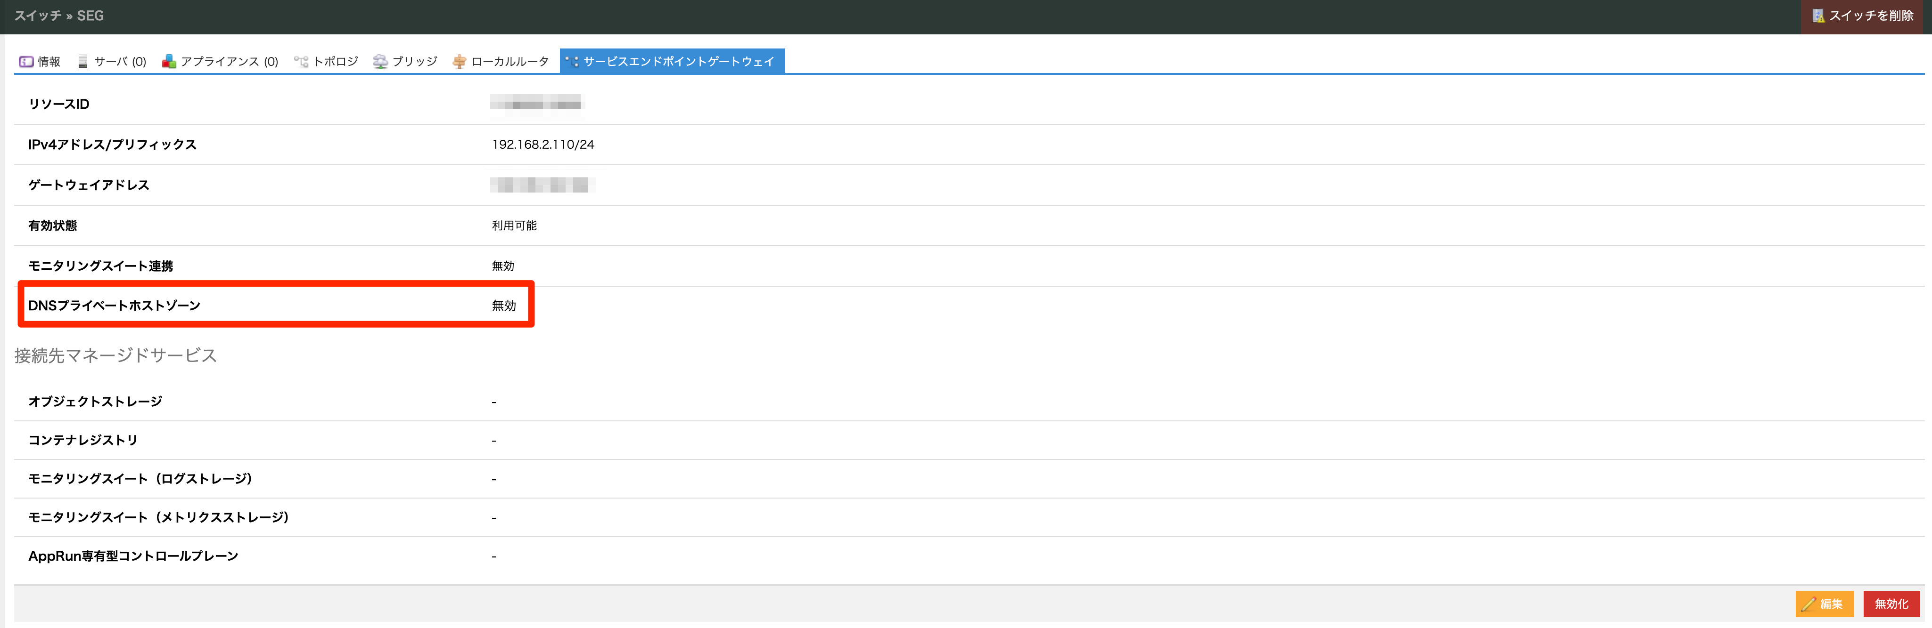Viewport: 1932px width, 628px height.
Task: Click the アプライアンス tab blocks icon
Action: point(169,62)
